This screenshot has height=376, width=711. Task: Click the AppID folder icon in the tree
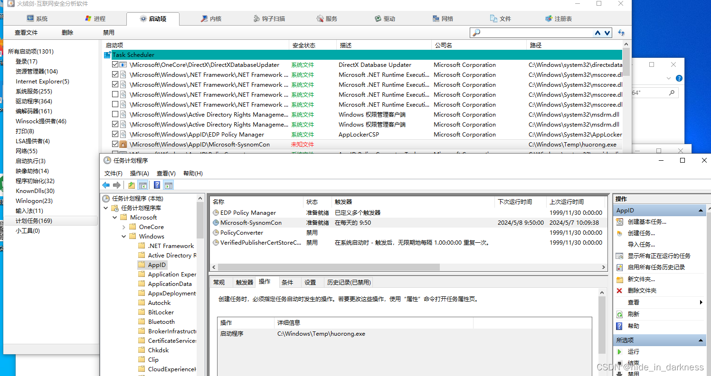(x=142, y=265)
